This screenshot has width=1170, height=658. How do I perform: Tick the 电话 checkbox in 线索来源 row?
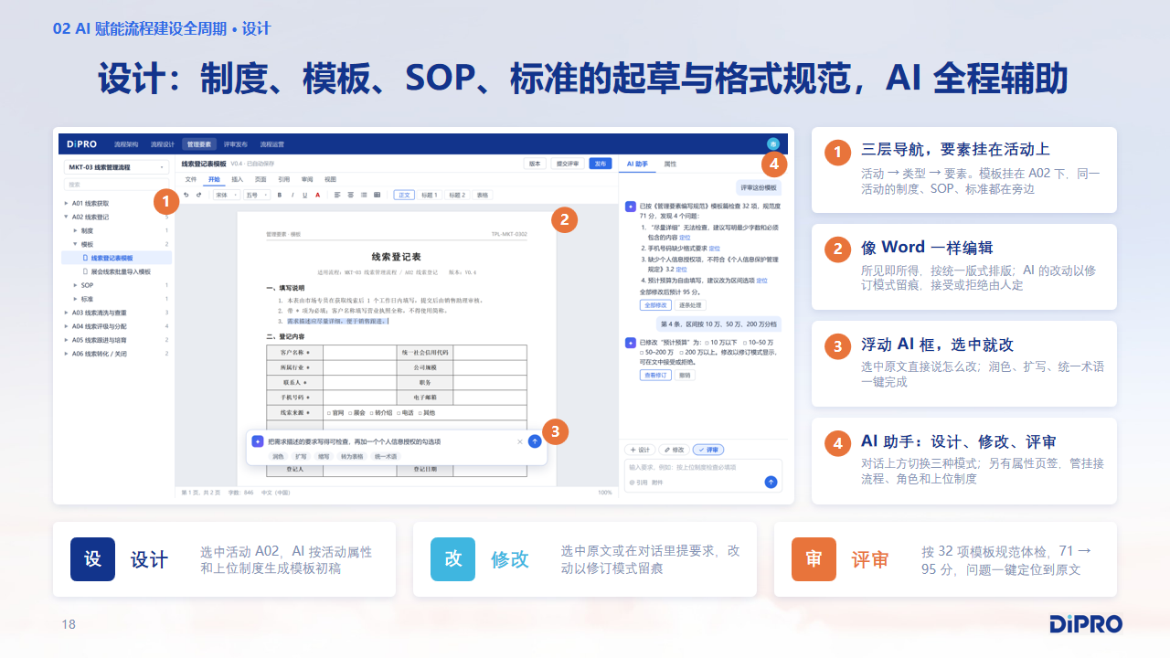point(399,413)
